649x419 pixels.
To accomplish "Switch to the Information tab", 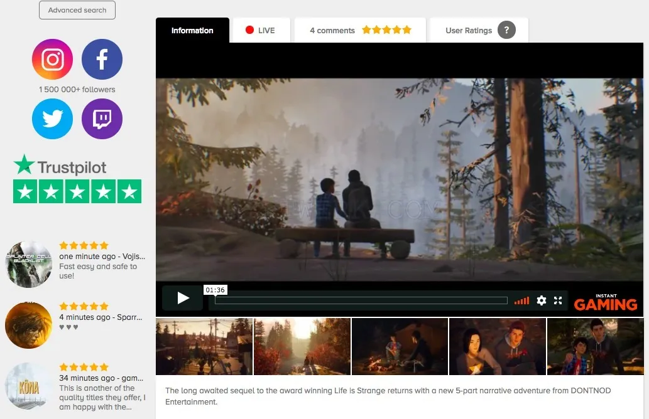I will pos(192,30).
